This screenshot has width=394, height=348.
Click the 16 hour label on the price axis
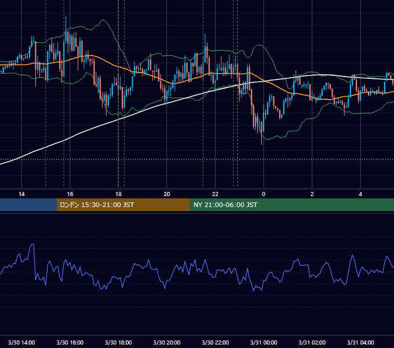[x=70, y=194]
